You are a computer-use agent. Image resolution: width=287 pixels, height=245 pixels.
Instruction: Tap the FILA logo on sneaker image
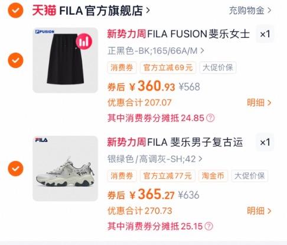(41, 140)
